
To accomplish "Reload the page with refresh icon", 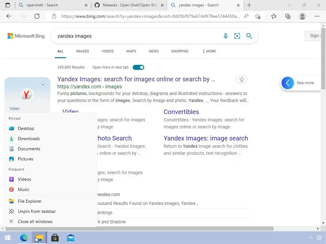I will tap(37, 16).
